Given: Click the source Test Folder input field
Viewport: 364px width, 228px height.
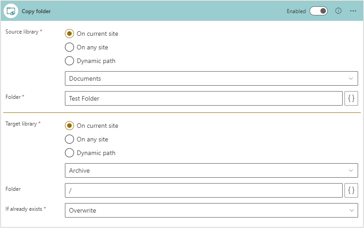Looking at the screenshot, I should click(x=203, y=98).
